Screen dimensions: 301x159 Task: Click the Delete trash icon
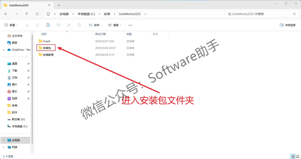pyautogui.click(x=79, y=25)
